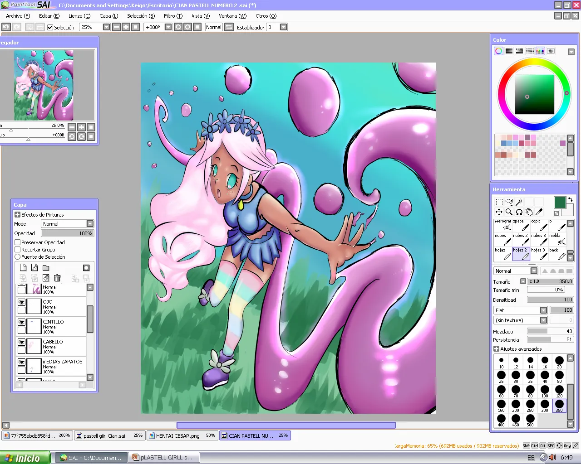Toggle lock box under OJO eye
Viewport: 581px width, 464px height.
[x=21, y=310]
